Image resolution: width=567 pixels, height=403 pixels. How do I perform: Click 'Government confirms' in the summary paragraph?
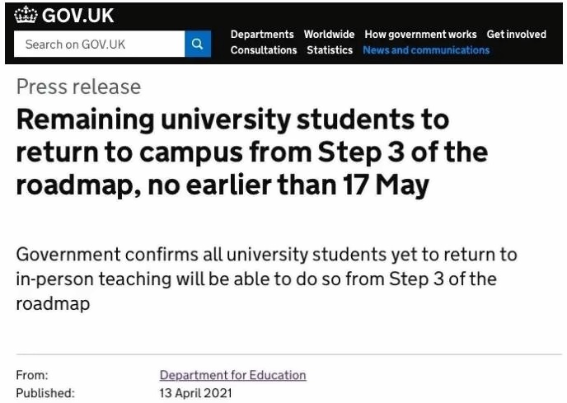89,255
